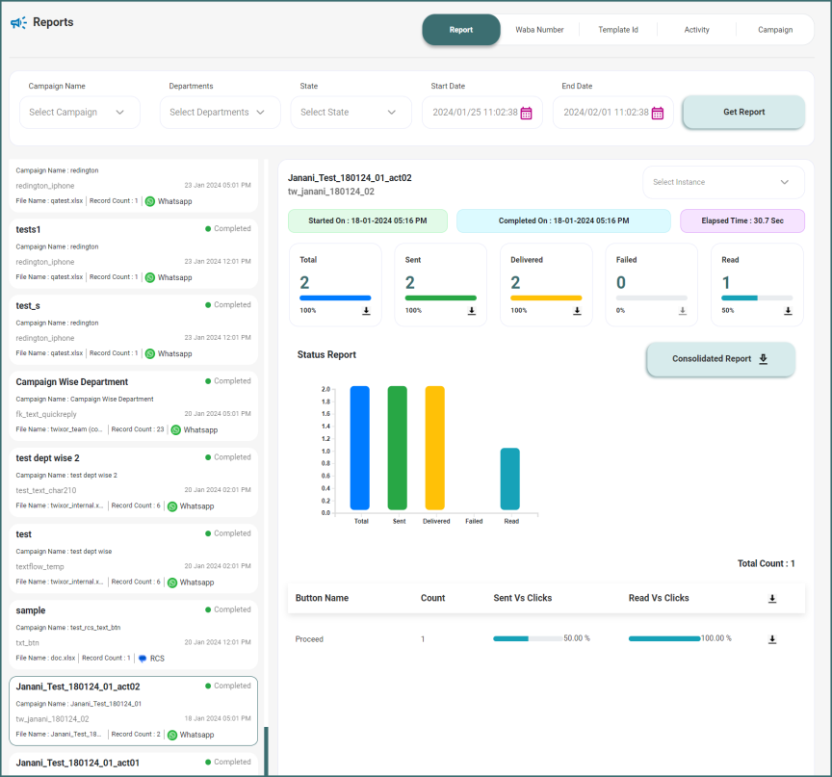Download the Total count report
This screenshot has width=832, height=777.
point(366,311)
